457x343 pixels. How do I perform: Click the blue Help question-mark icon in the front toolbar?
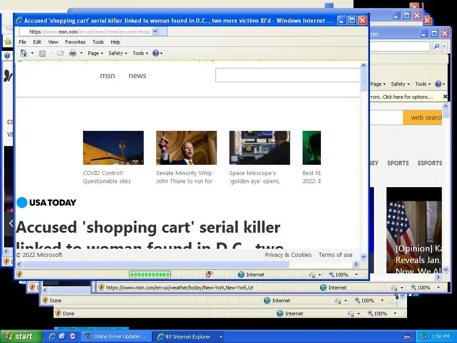156,53
